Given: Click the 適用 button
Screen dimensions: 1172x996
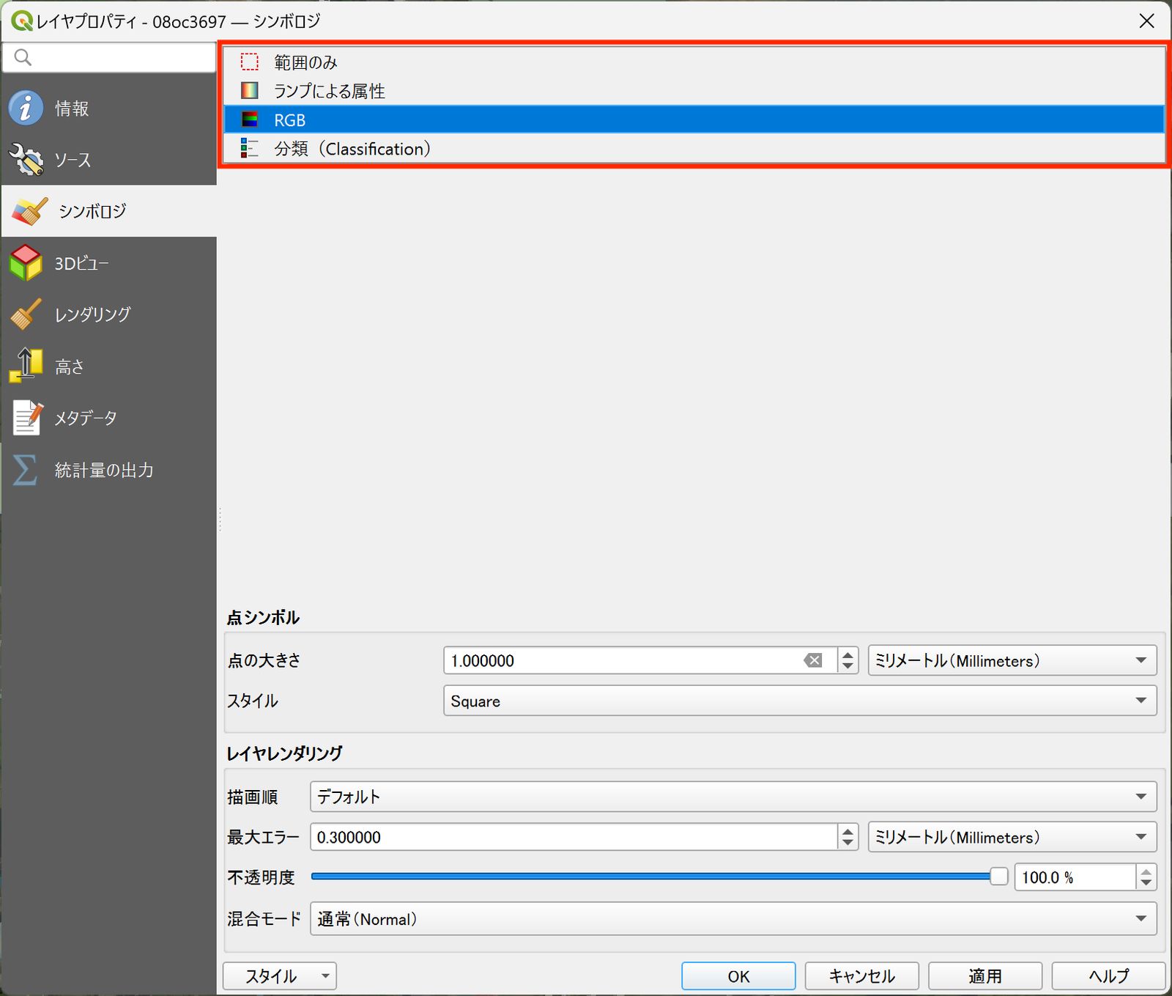Looking at the screenshot, I should 985,976.
